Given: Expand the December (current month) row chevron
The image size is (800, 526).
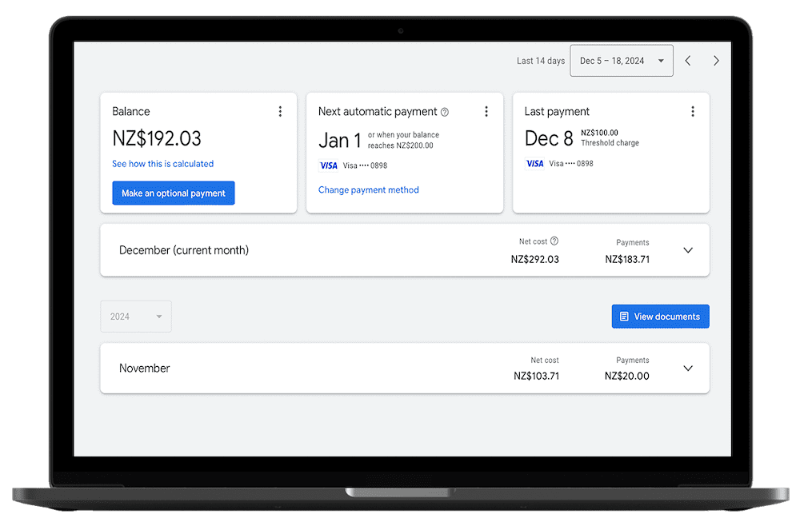Looking at the screenshot, I should tap(688, 250).
